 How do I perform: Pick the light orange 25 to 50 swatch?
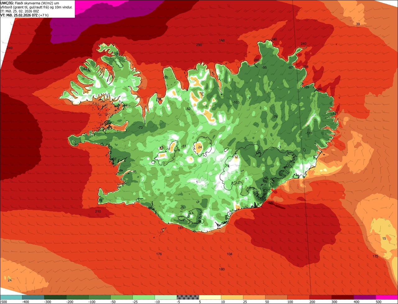[x=254, y=297]
